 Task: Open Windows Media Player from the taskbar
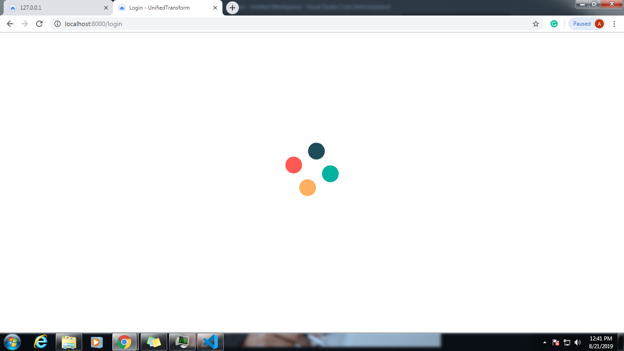[97, 342]
